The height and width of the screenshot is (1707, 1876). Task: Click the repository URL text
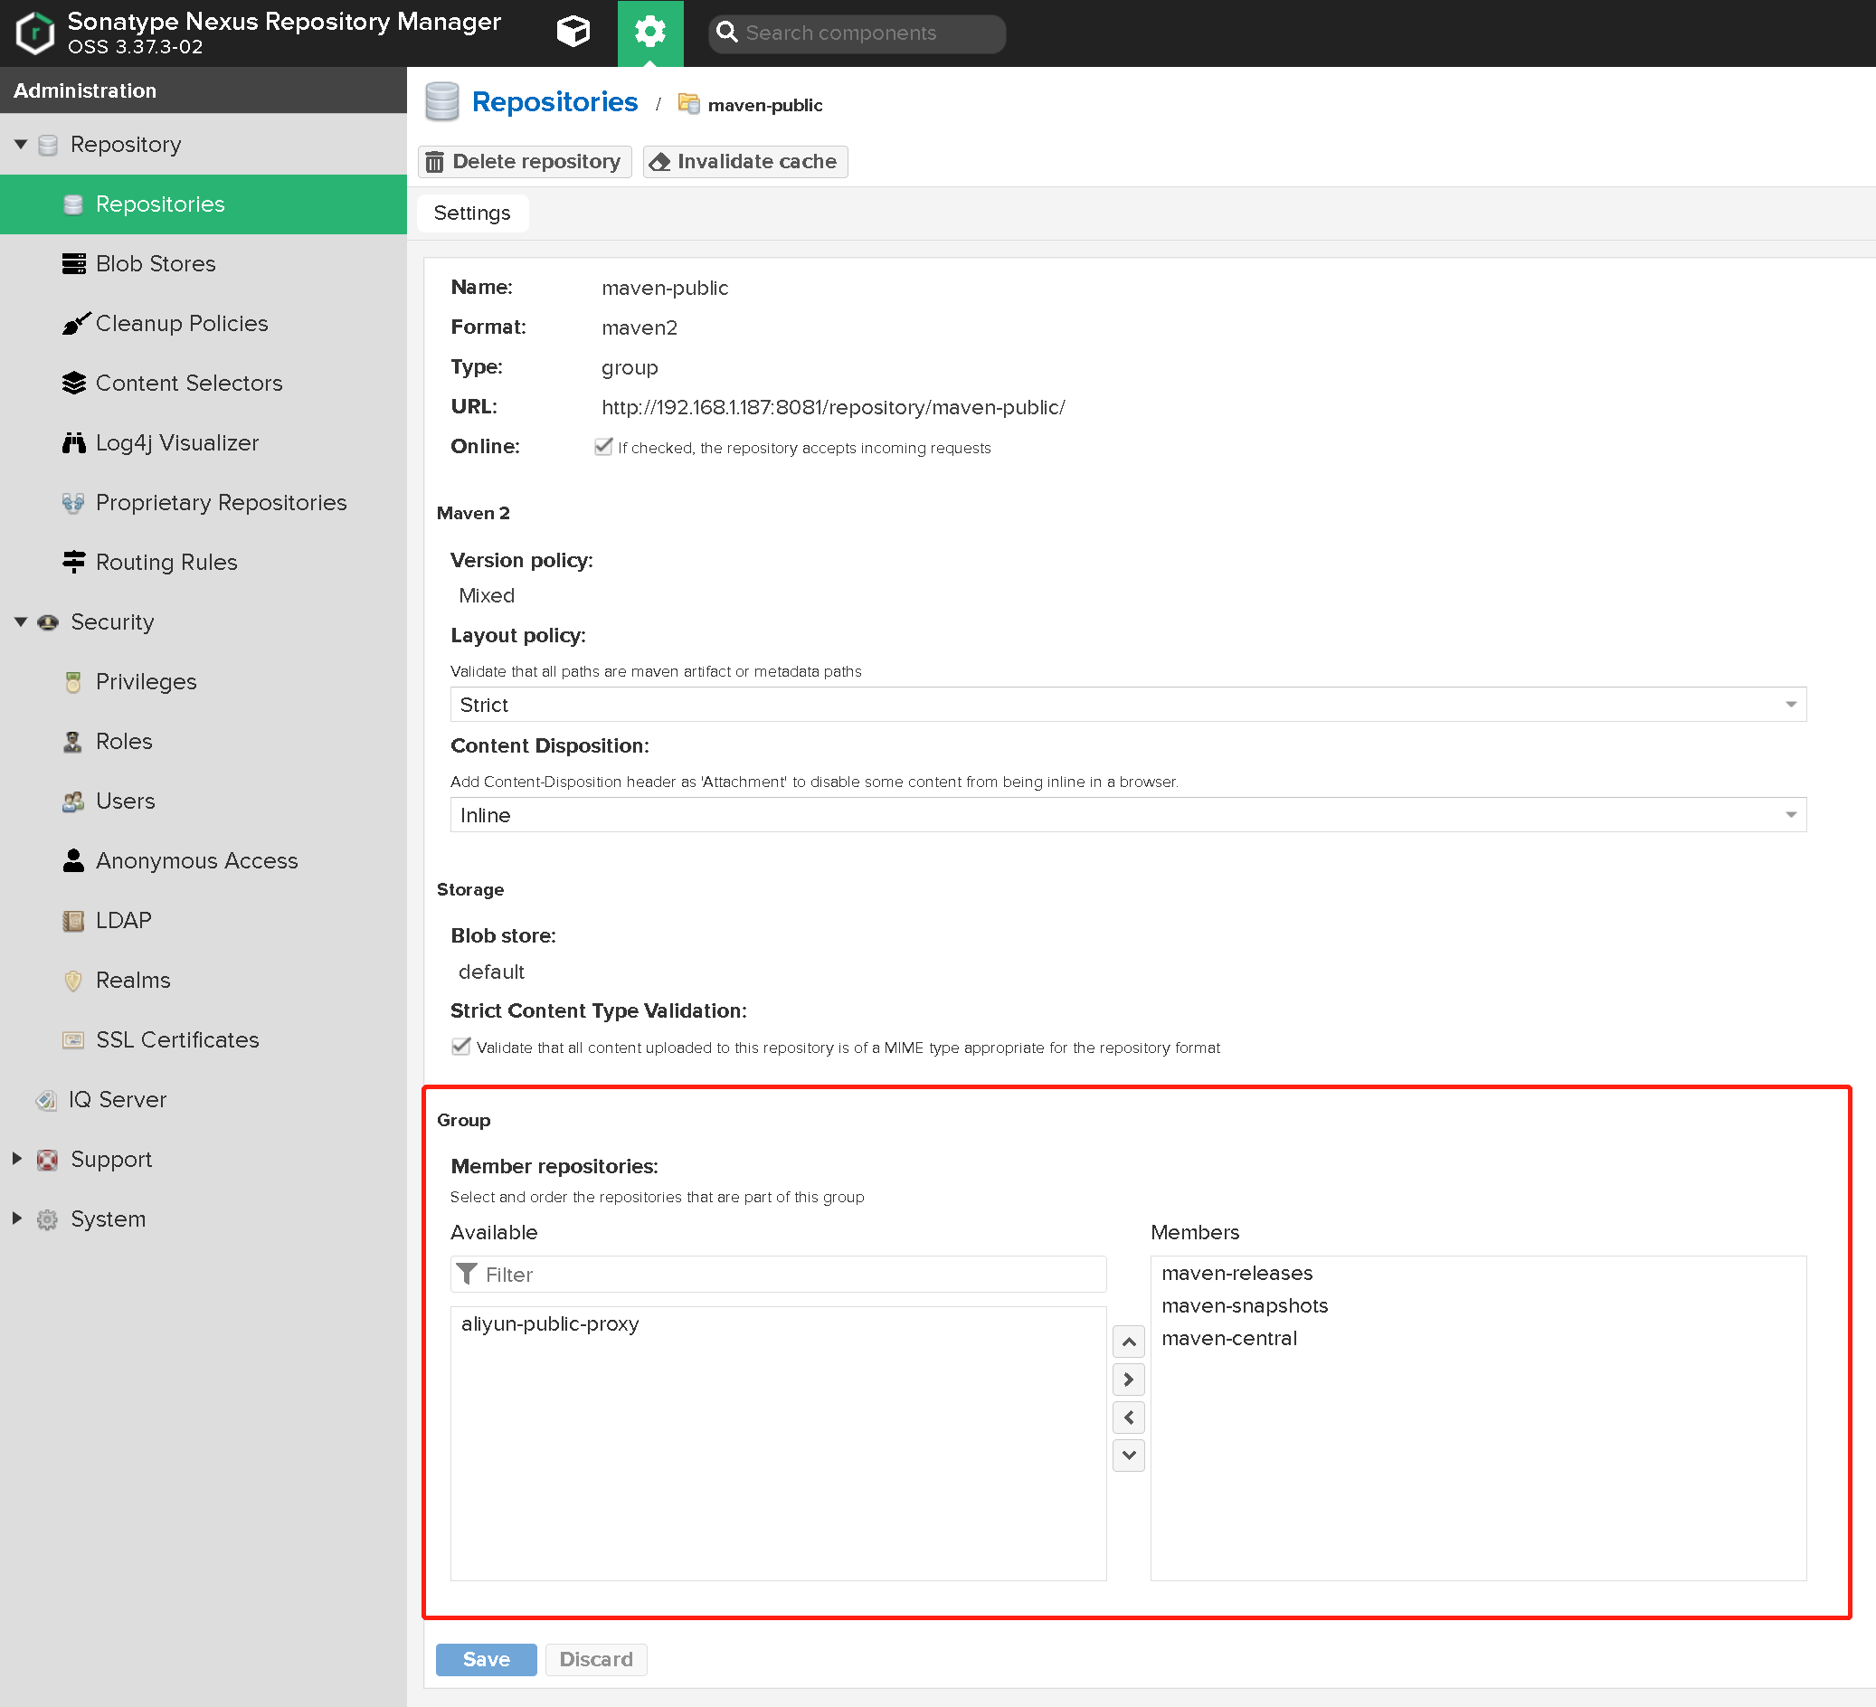[833, 407]
